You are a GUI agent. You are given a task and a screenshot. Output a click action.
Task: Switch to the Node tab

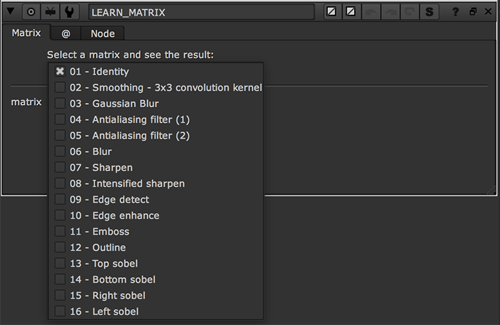(103, 33)
